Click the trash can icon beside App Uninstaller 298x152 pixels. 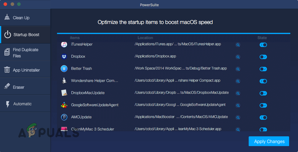(x=7, y=69)
